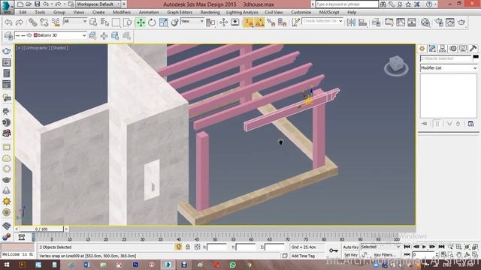Activate the Select Object tool
The image size is (481, 270).
[x=93, y=22]
